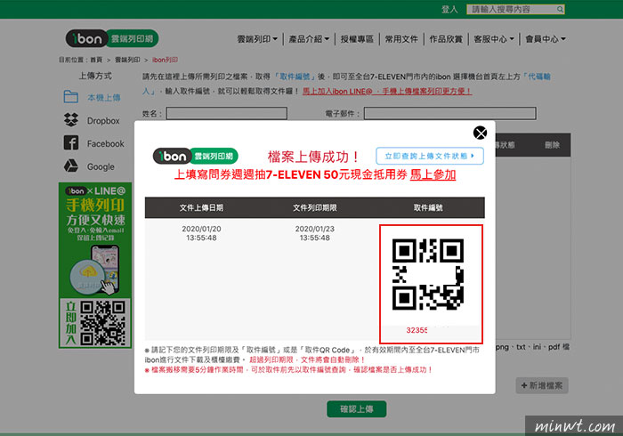Select the Dropbox icon
The height and width of the screenshot is (436, 623).
(x=70, y=120)
